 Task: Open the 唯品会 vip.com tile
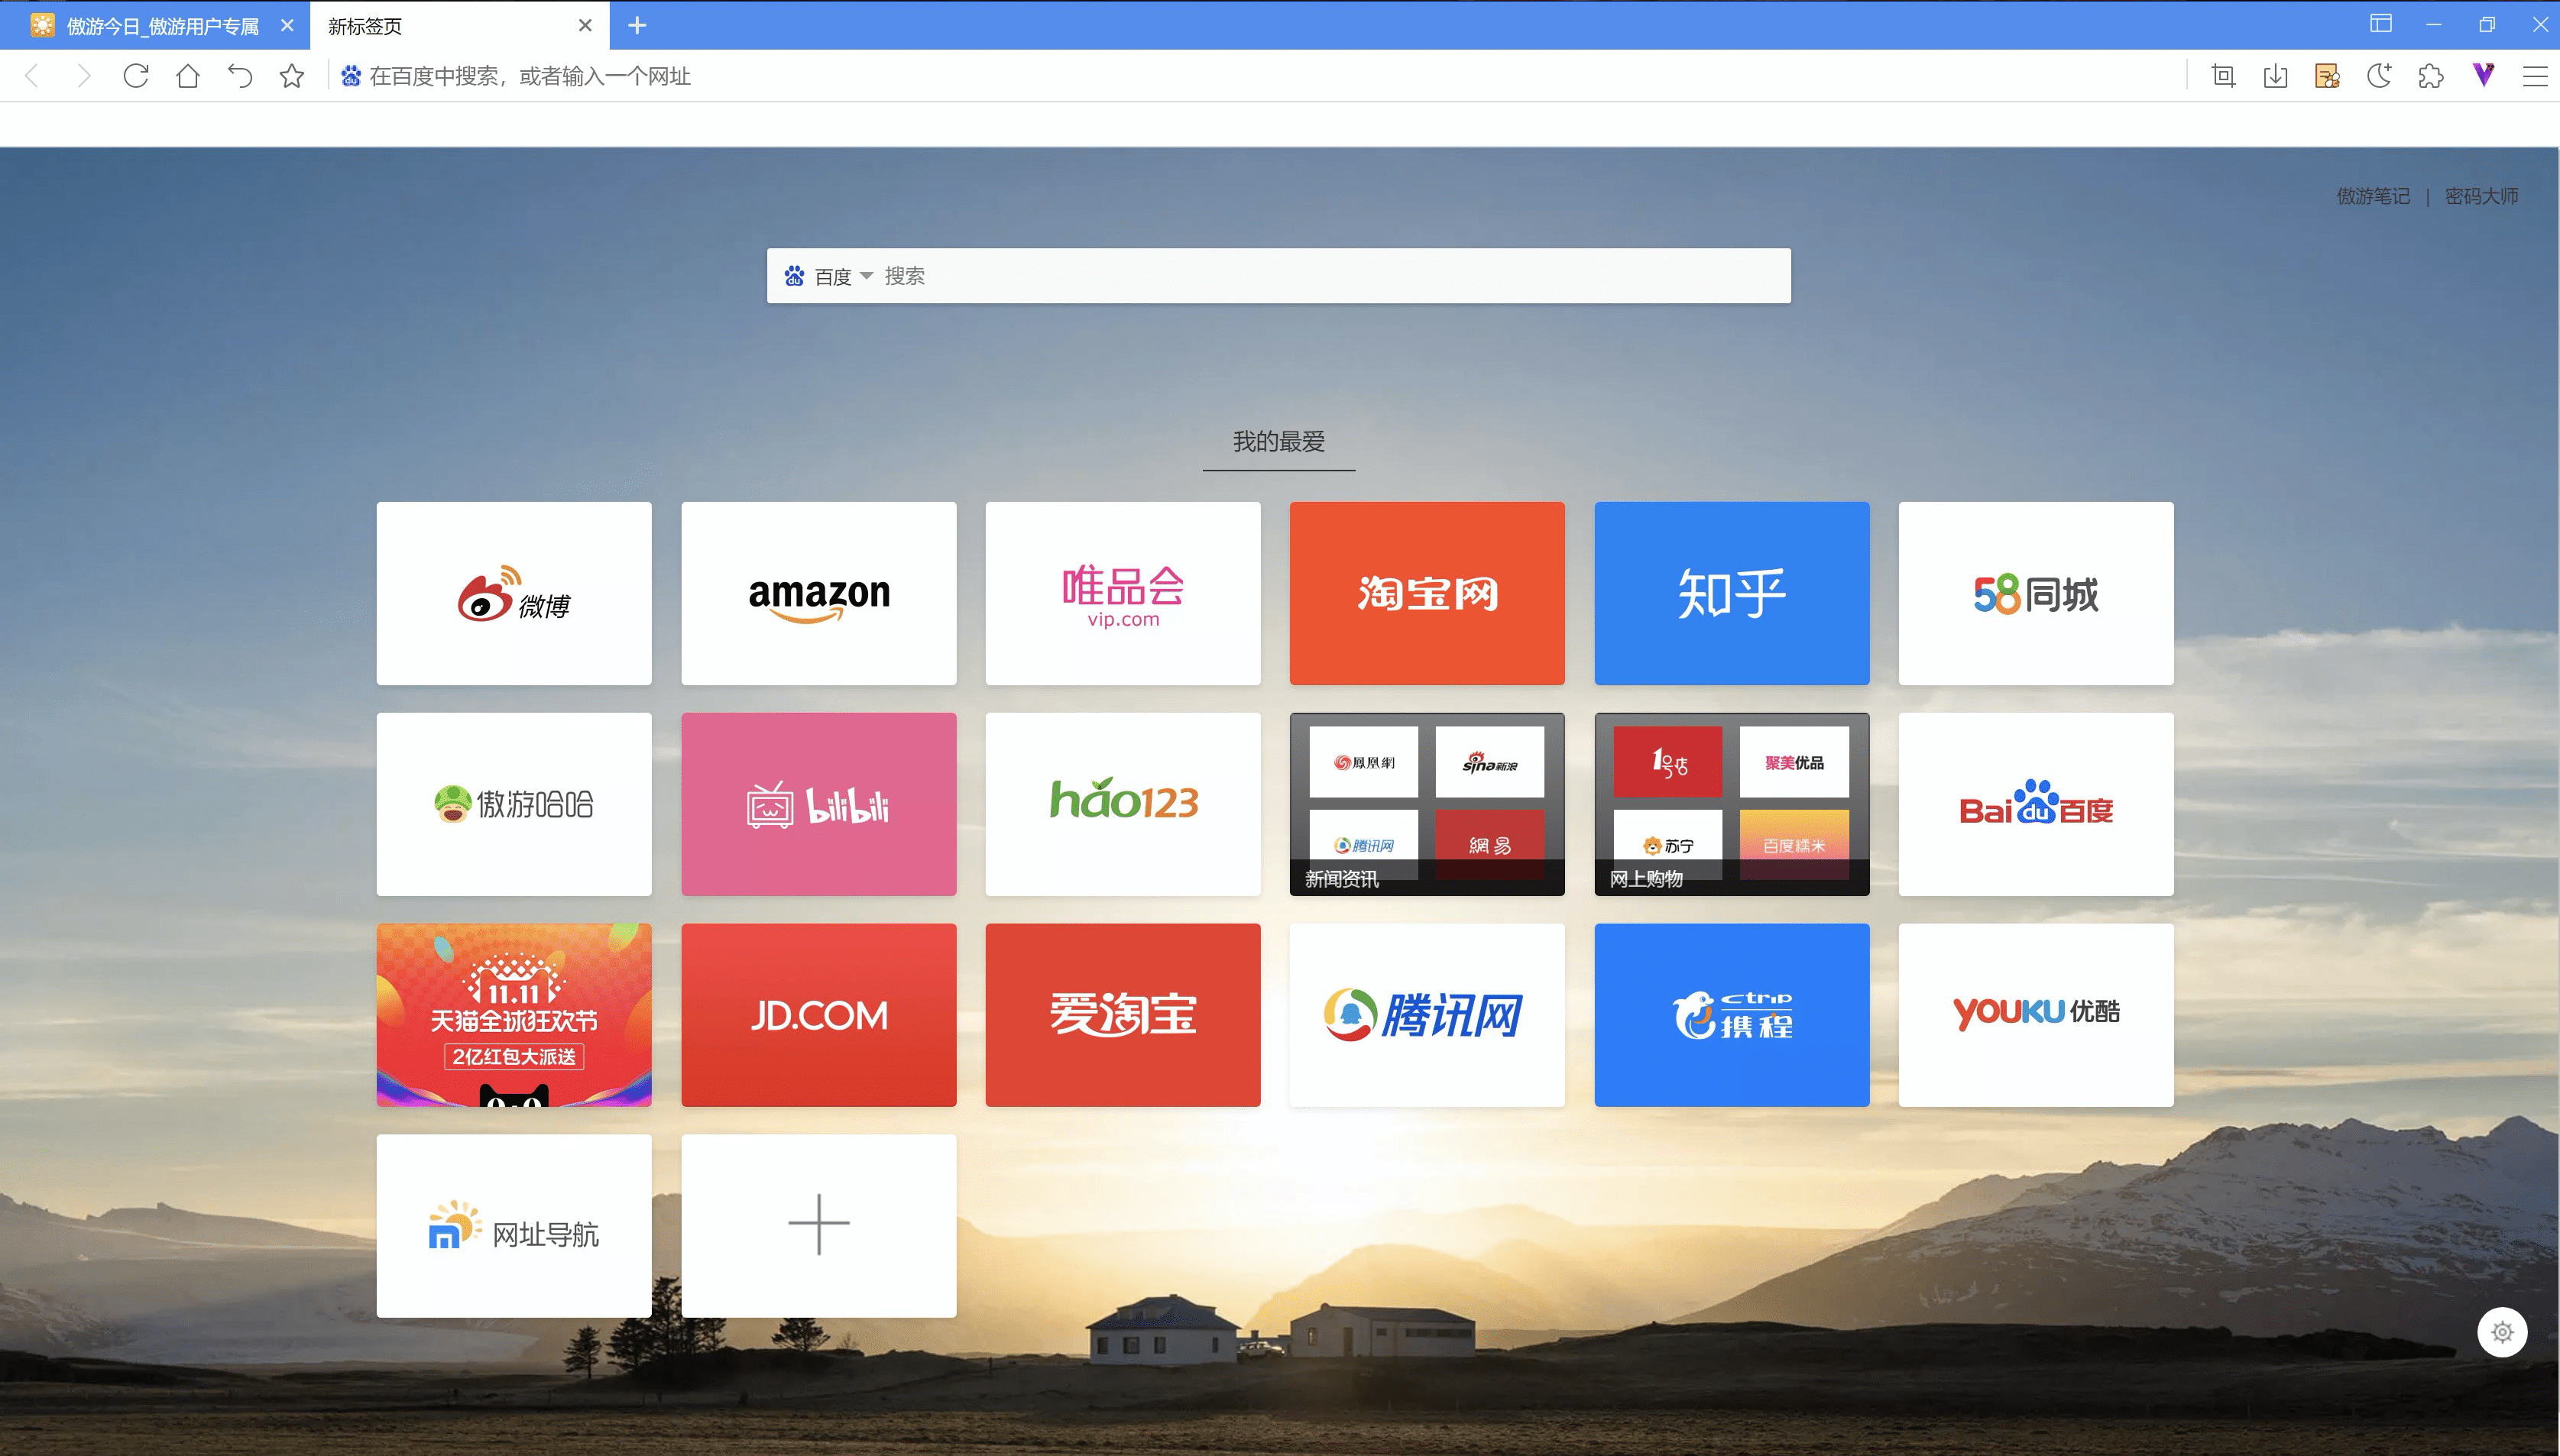1123,594
